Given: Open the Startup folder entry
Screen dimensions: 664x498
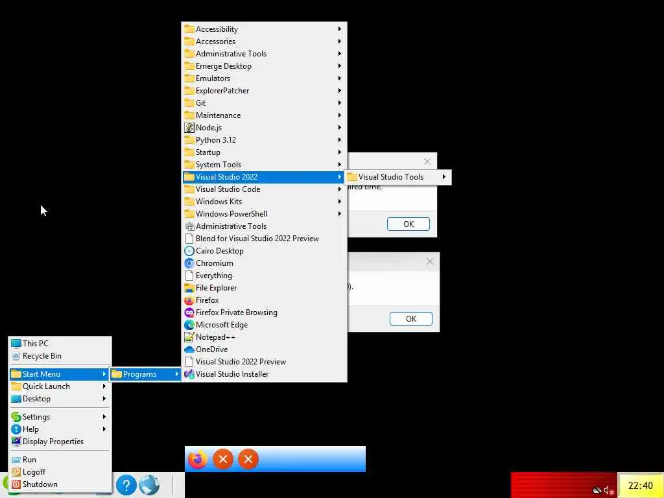Looking at the screenshot, I should click(265, 152).
